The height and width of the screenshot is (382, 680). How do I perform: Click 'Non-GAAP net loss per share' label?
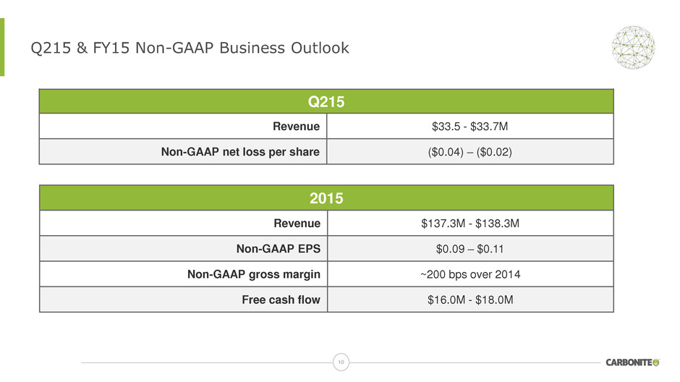[x=240, y=152]
